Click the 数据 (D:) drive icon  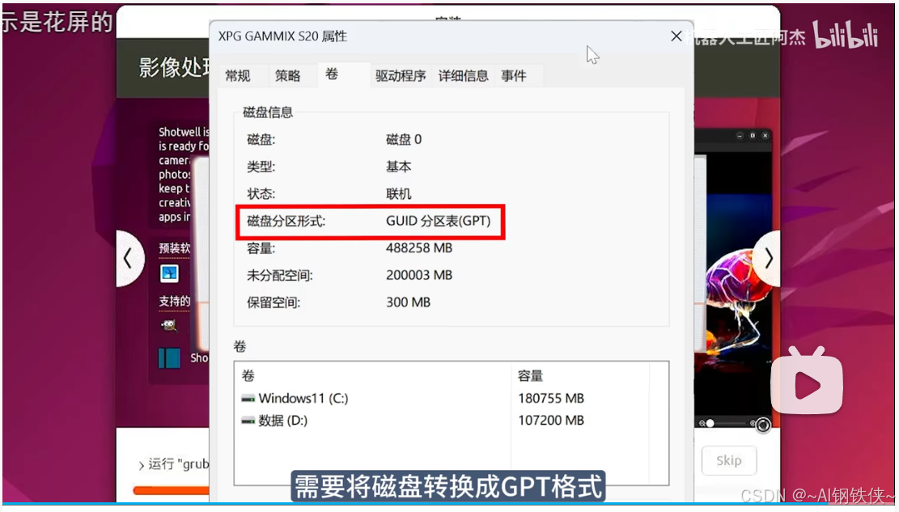(x=248, y=421)
